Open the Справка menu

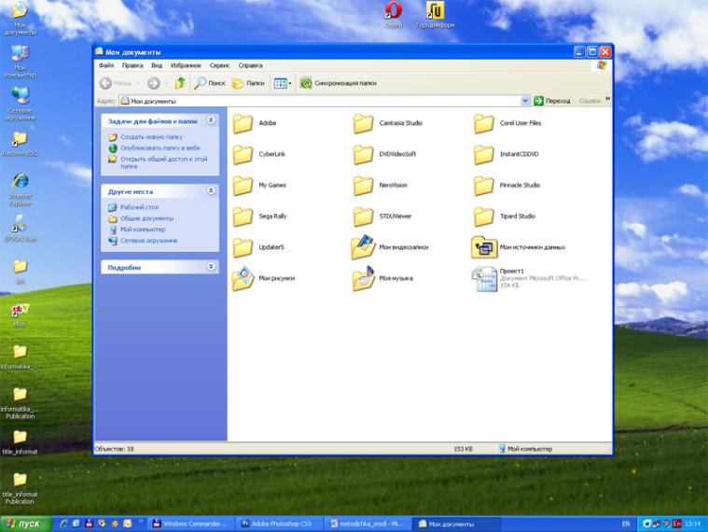pos(250,65)
